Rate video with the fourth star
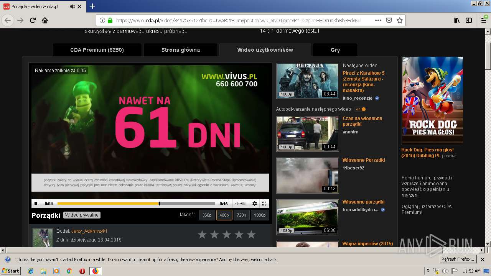This screenshot has height=276, width=491. click(x=239, y=235)
